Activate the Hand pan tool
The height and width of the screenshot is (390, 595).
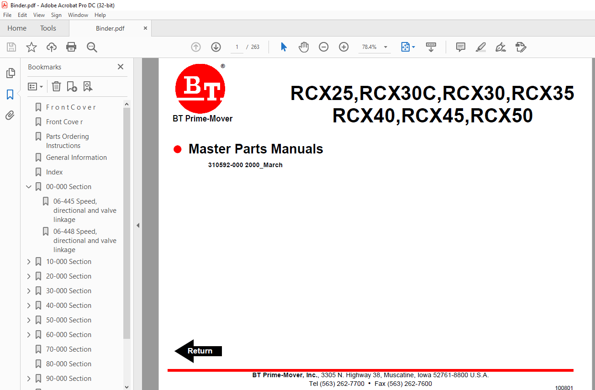(304, 47)
